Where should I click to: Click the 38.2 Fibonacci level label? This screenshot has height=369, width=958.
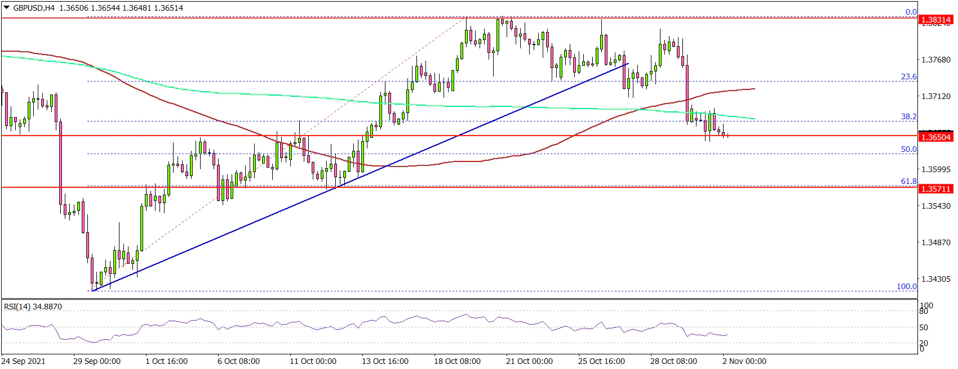pos(908,117)
